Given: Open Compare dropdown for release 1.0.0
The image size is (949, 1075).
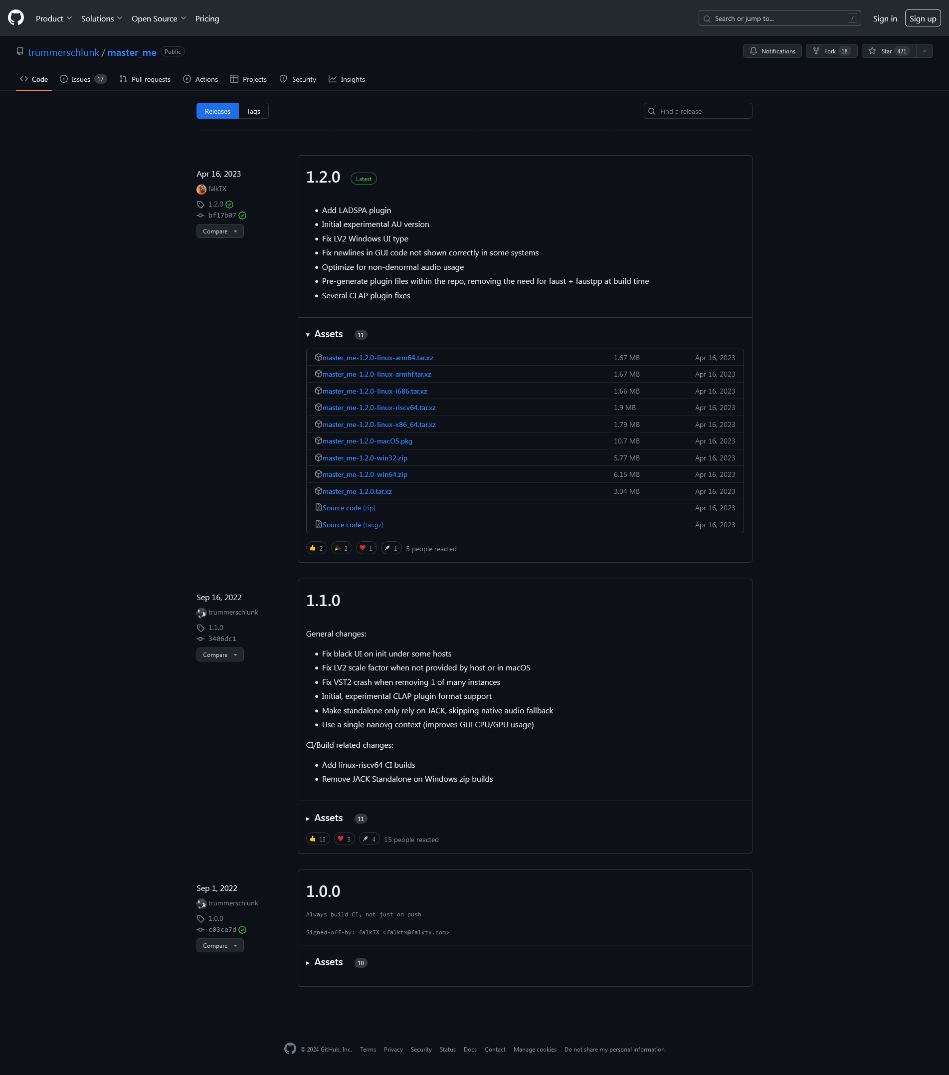Looking at the screenshot, I should point(220,946).
